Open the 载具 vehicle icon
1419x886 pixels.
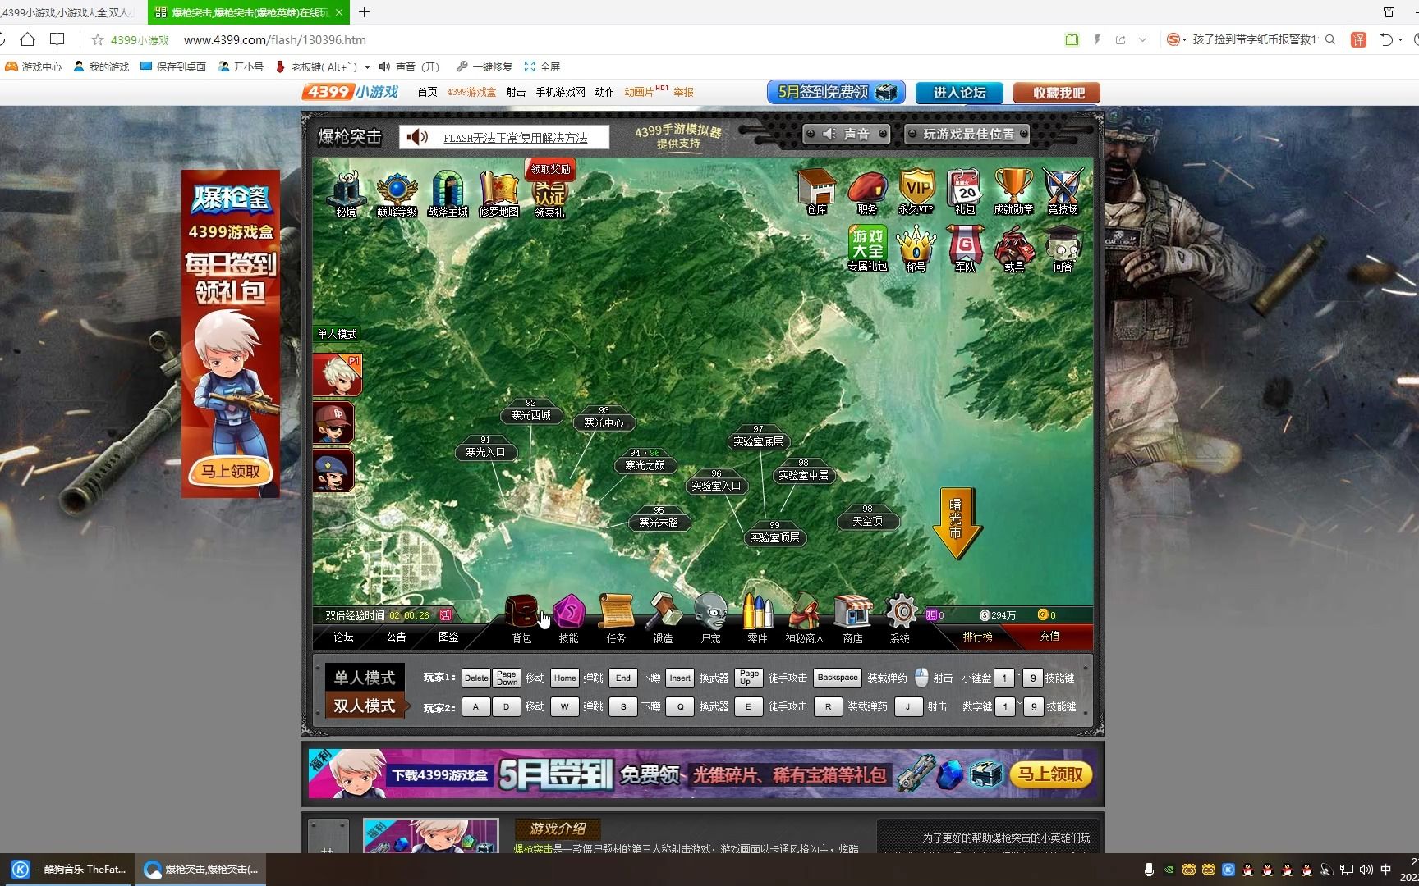pyautogui.click(x=1014, y=249)
